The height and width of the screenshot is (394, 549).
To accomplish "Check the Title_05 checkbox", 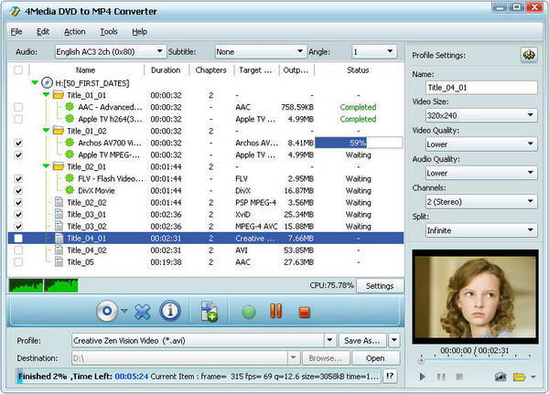I will [x=18, y=261].
